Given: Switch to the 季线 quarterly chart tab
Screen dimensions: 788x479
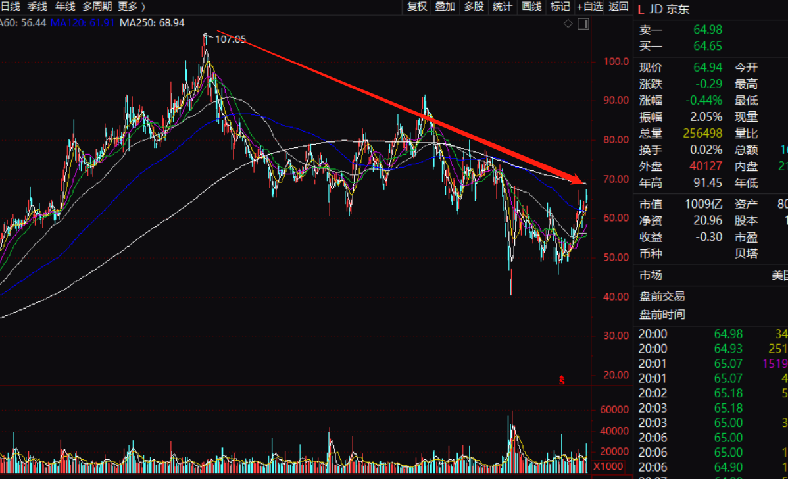Looking at the screenshot, I should pyautogui.click(x=37, y=7).
